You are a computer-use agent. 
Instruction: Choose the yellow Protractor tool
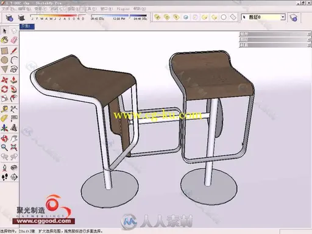coord(5,118)
